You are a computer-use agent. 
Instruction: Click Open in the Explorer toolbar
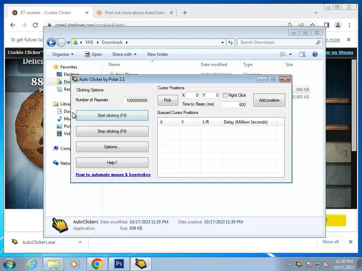[93, 54]
